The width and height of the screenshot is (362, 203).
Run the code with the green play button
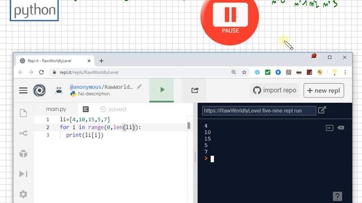pyautogui.click(x=162, y=90)
